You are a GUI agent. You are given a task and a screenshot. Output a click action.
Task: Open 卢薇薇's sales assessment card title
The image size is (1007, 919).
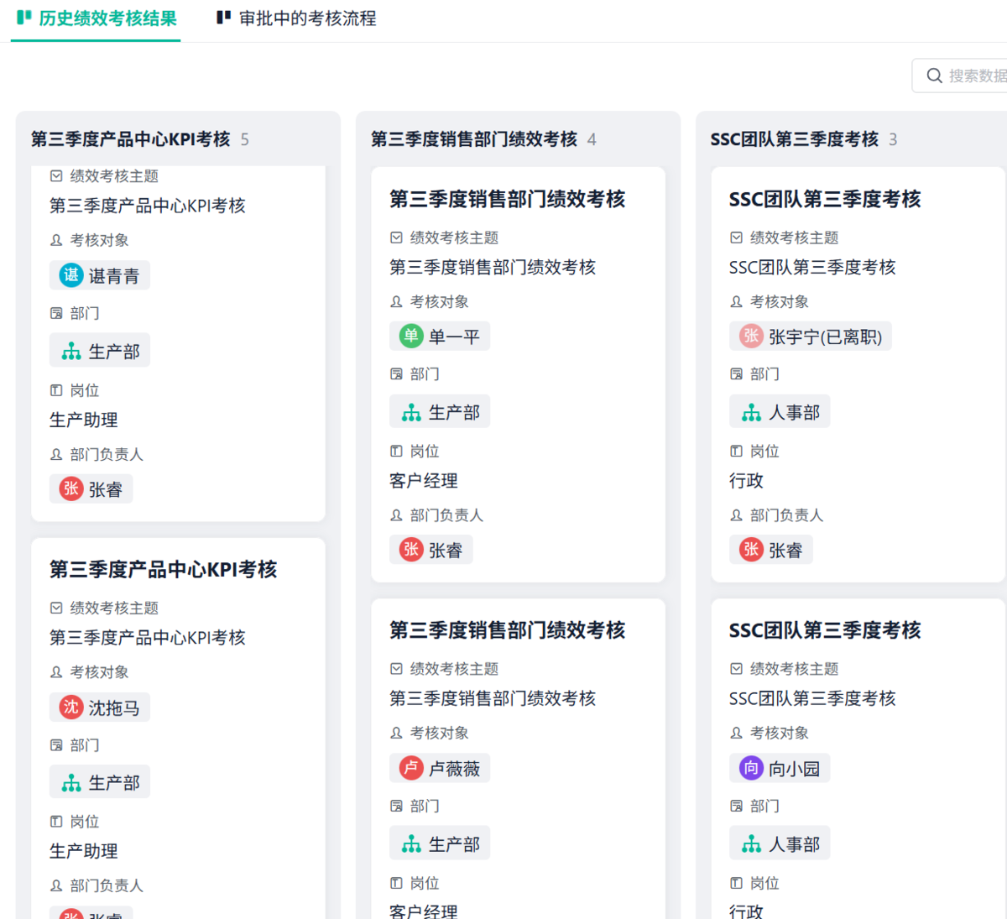(507, 630)
